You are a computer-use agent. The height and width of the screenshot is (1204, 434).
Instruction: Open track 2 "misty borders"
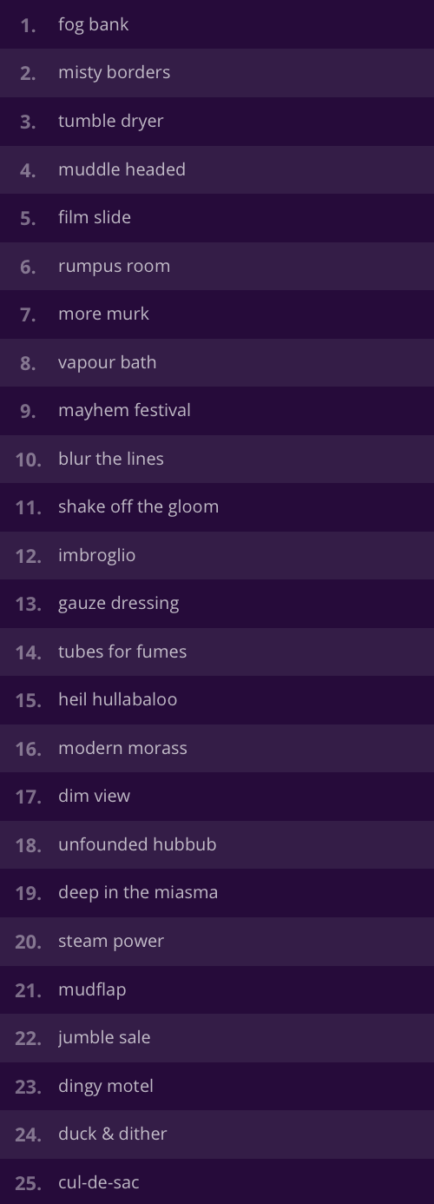pos(217,73)
